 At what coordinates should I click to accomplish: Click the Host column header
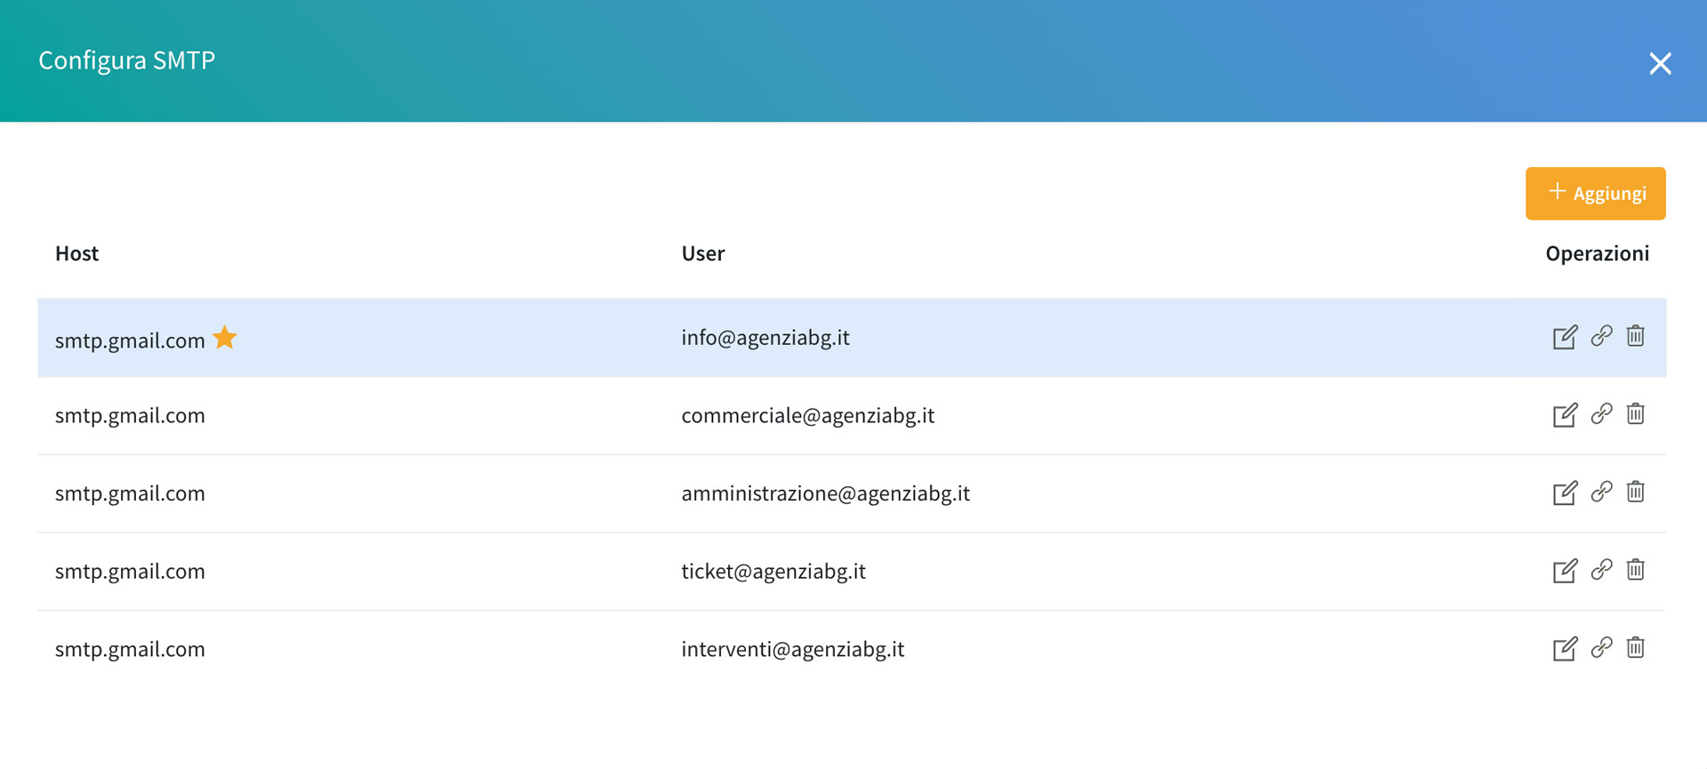[77, 254]
